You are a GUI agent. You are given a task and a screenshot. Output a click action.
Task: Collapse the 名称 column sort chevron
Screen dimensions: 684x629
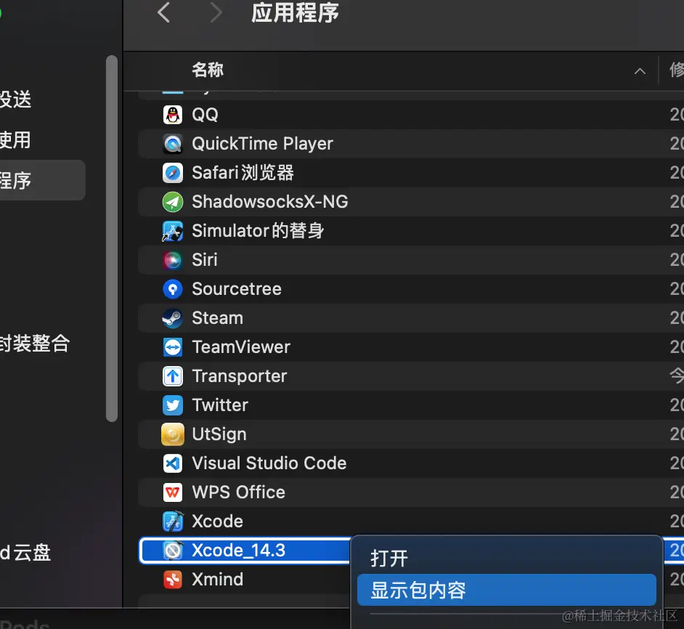tap(639, 71)
